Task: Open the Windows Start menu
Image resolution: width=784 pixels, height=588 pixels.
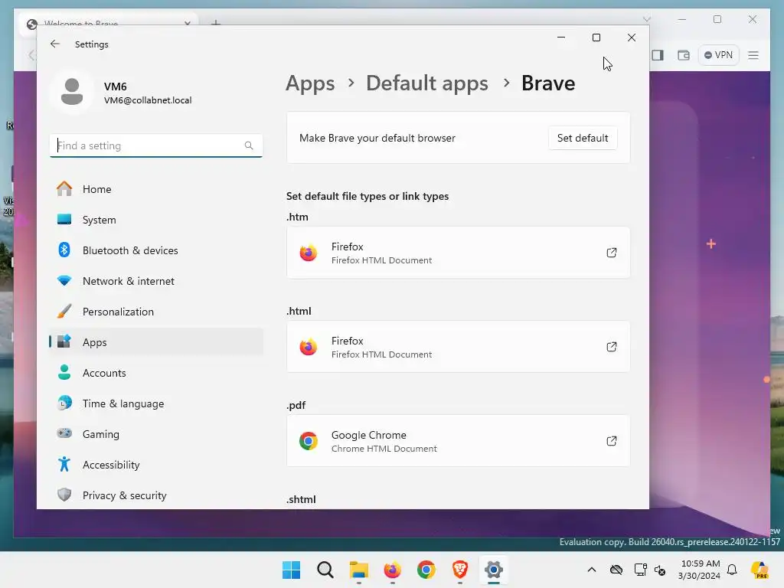Action: coord(291,570)
